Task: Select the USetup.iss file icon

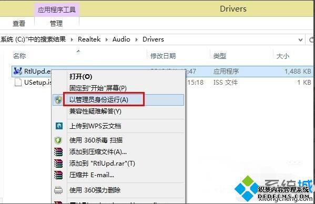Action: [18, 83]
